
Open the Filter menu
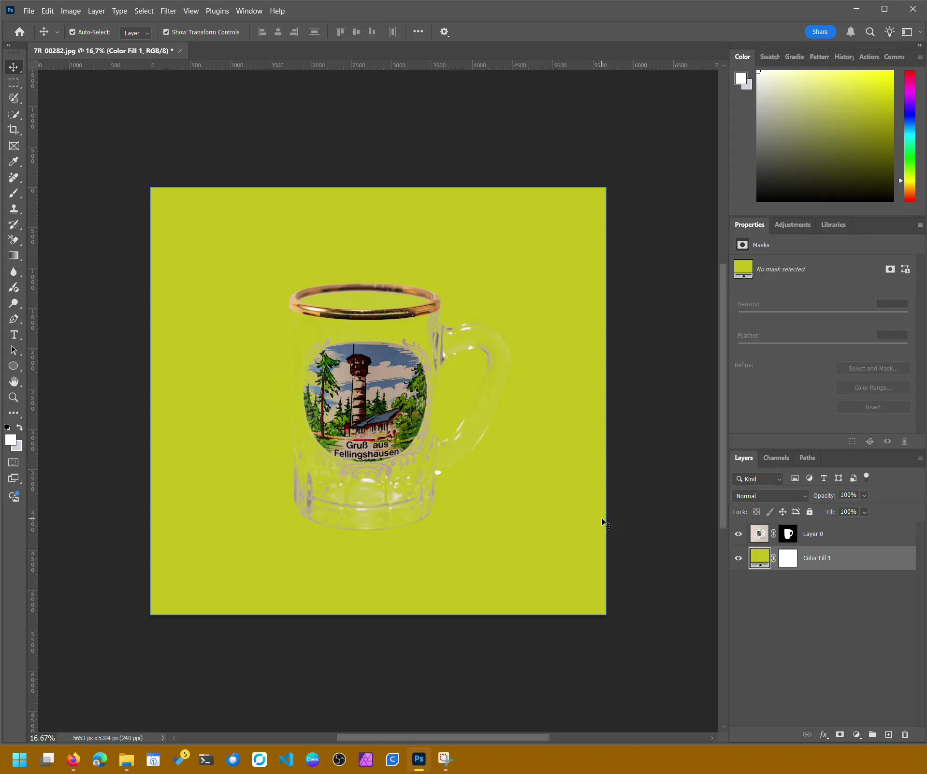(168, 11)
